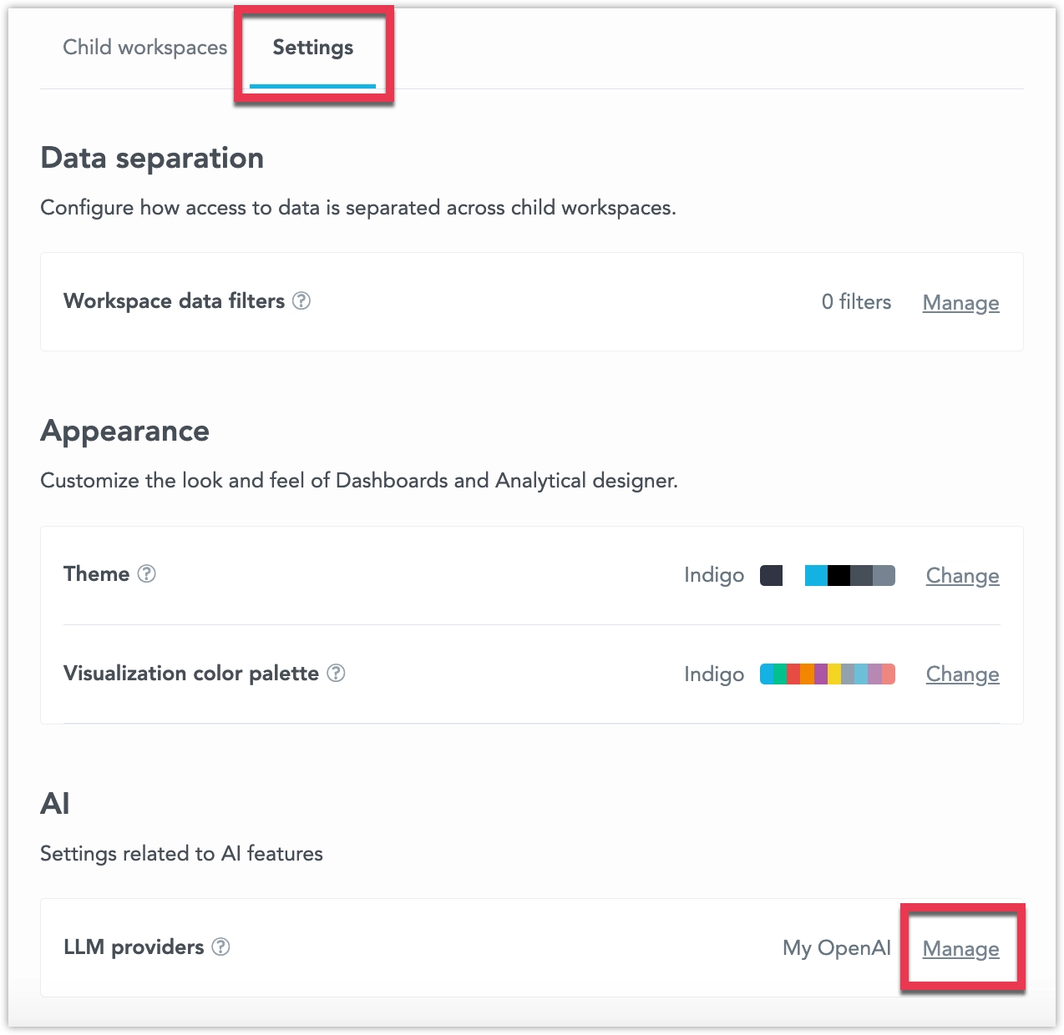Open help for Workspace data filters
This screenshot has height=1035, width=1064.
(x=301, y=301)
